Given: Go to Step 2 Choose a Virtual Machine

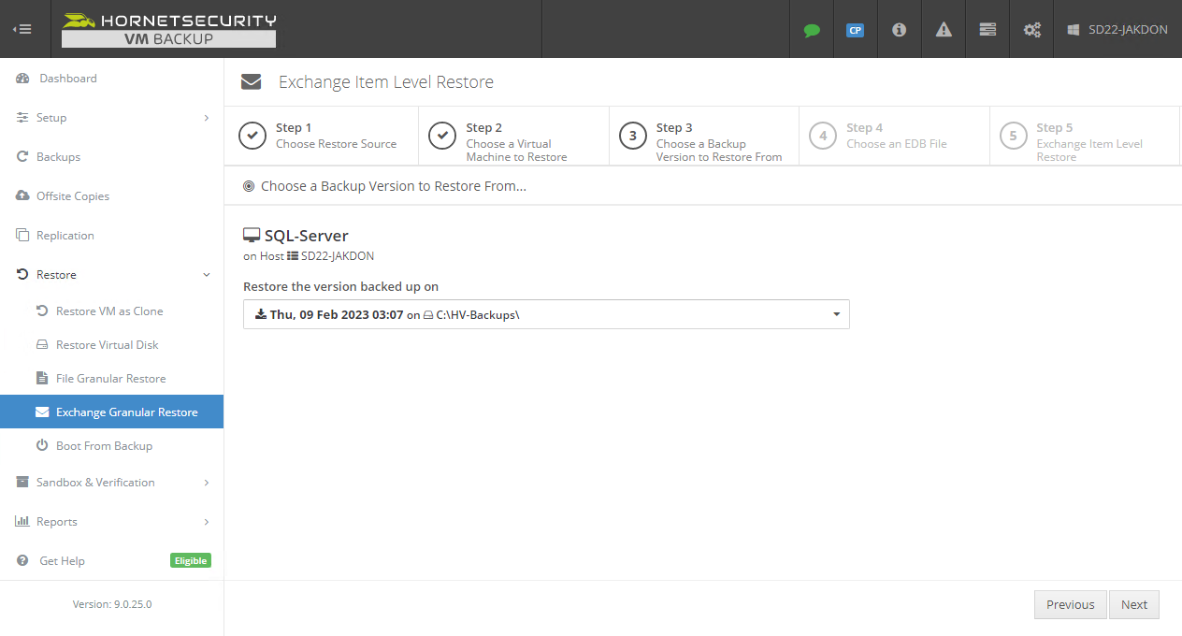Looking at the screenshot, I should point(513,136).
